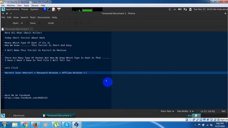Viewport: 228px width, 128px height.
Task: Click the en keyboard layout indicator
Action: [x=175, y=9]
